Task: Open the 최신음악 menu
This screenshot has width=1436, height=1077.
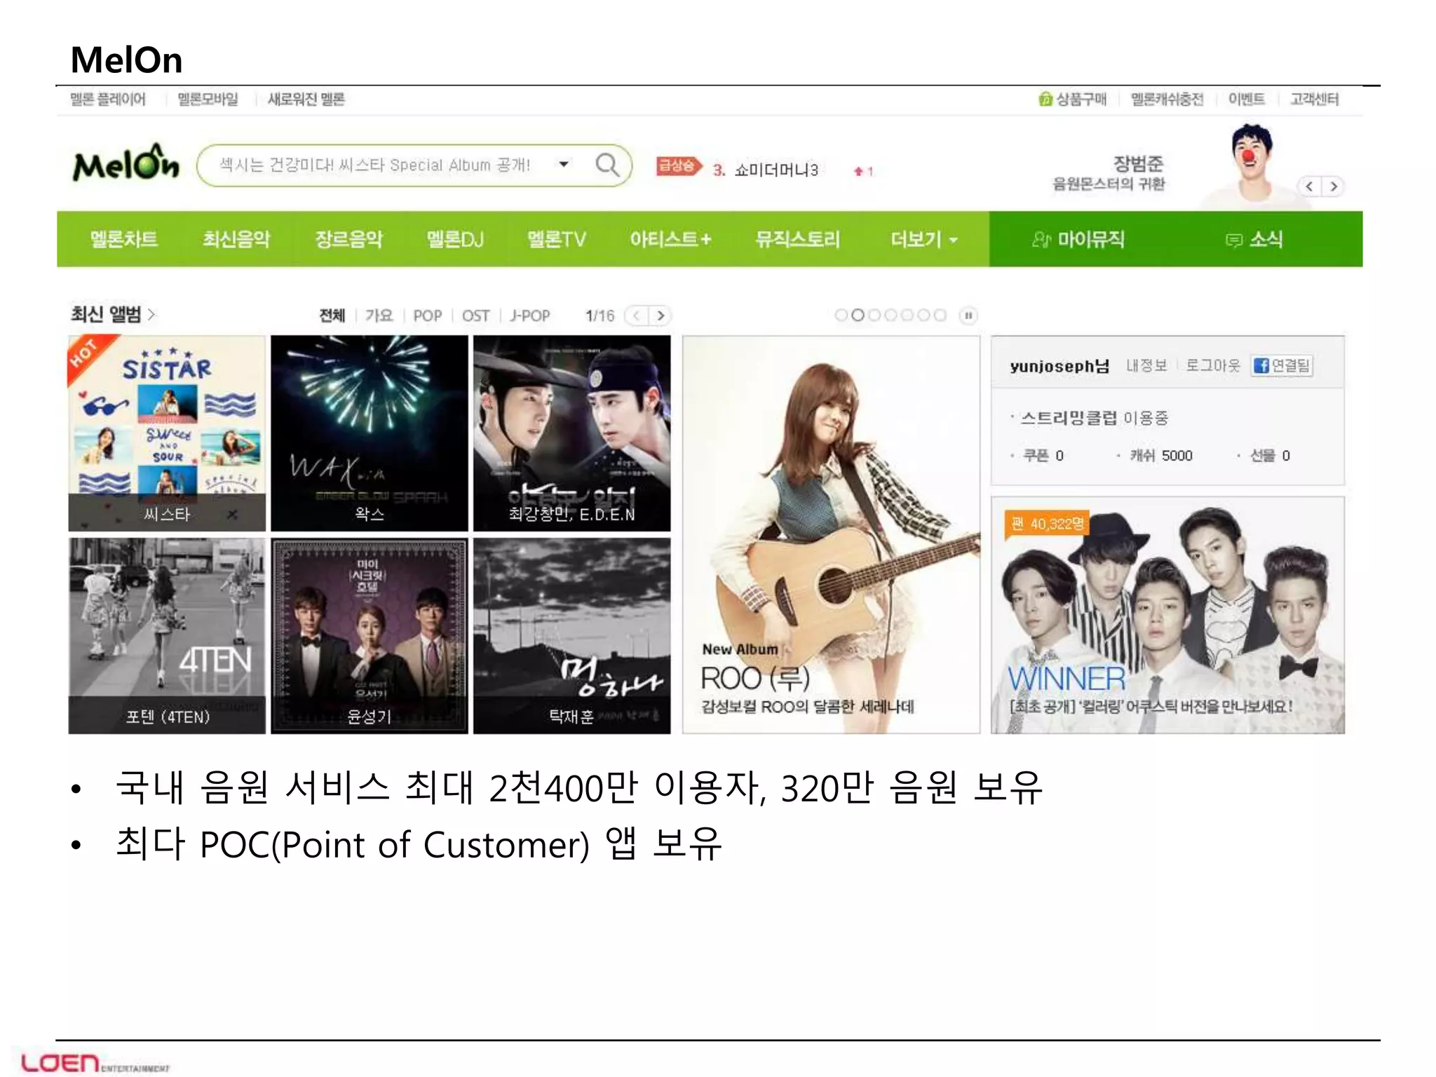Action: [236, 240]
